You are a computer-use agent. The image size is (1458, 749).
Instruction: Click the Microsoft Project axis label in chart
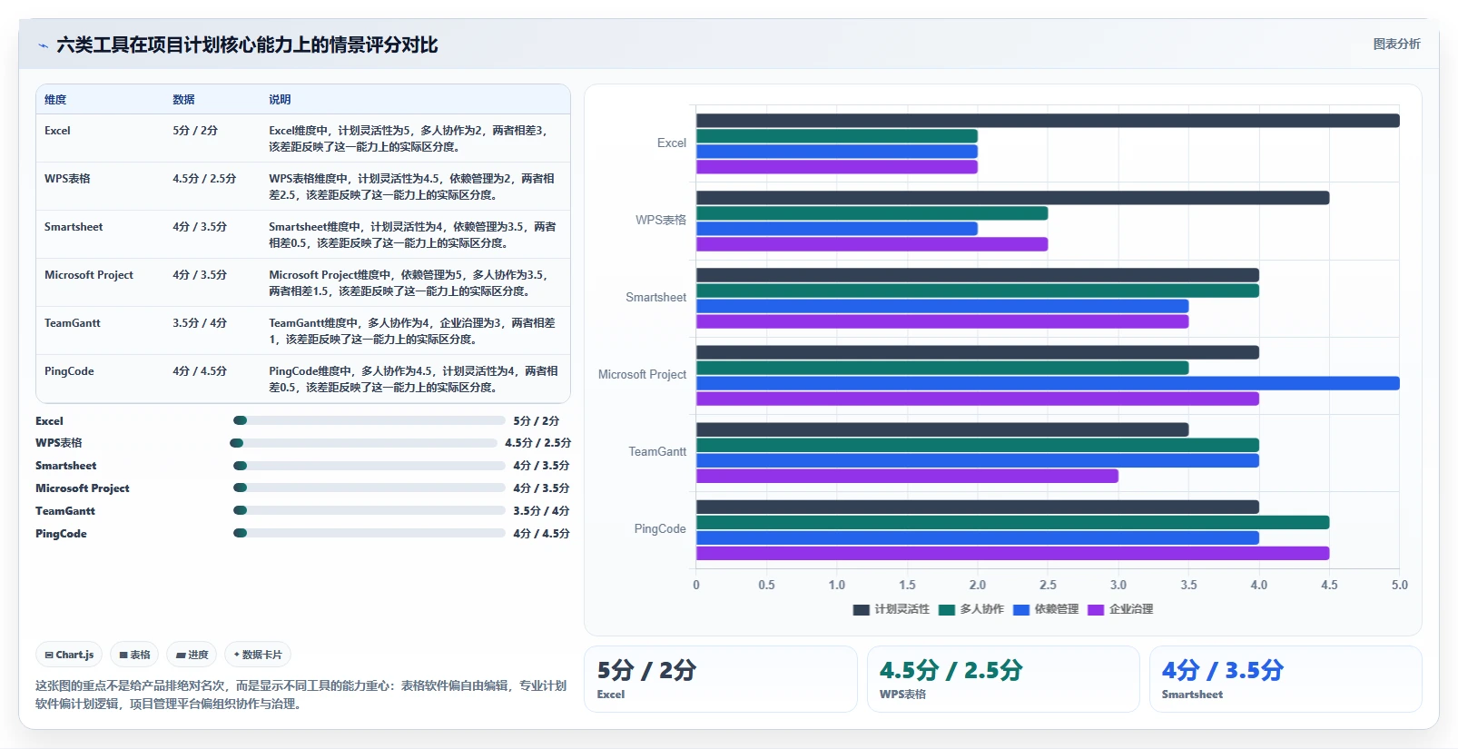click(x=642, y=375)
